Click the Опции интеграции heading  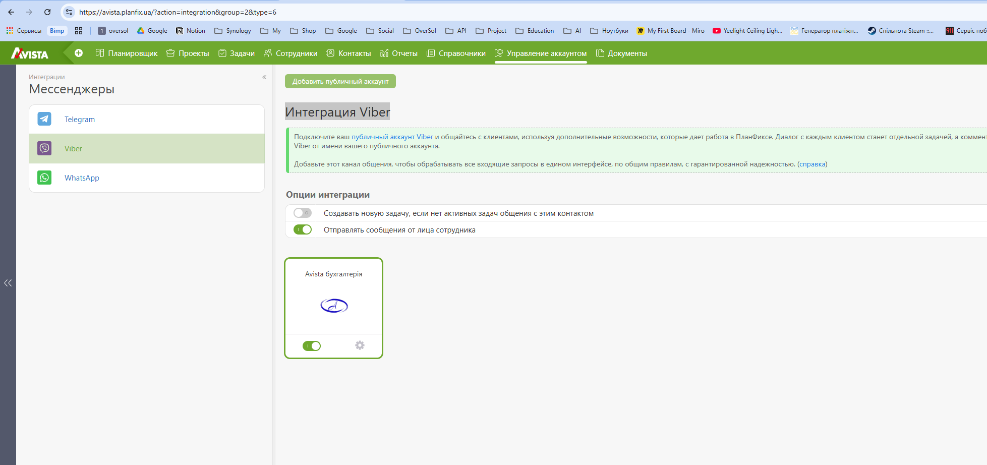[x=328, y=195]
